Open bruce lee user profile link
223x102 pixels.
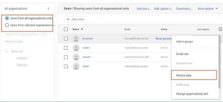(x=88, y=38)
